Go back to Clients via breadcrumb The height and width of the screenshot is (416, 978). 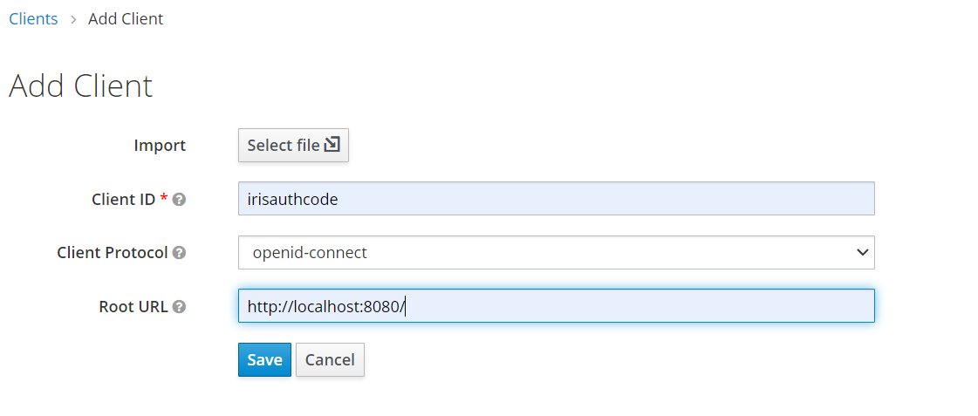point(33,18)
